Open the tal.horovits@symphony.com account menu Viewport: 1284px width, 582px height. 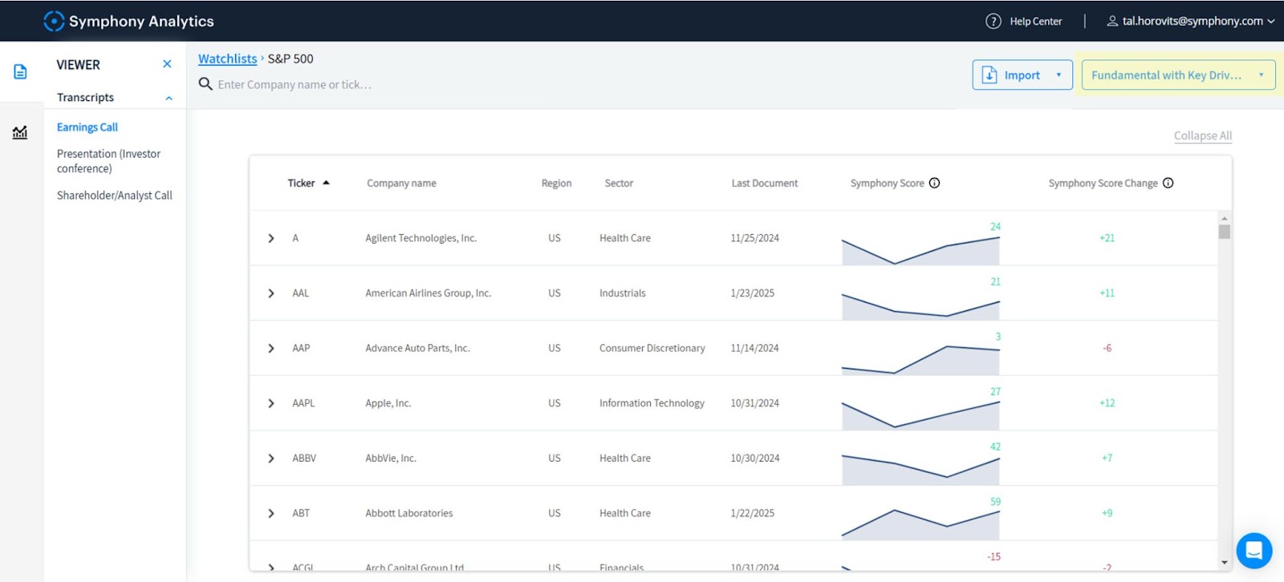click(1191, 22)
